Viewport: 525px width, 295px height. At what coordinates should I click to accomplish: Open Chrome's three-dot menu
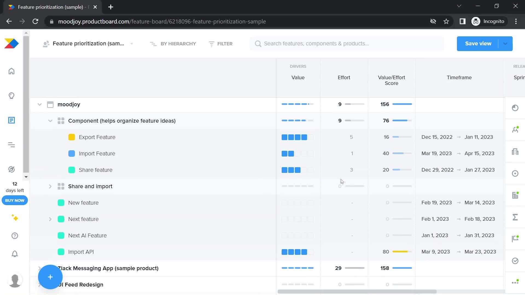pos(516,21)
